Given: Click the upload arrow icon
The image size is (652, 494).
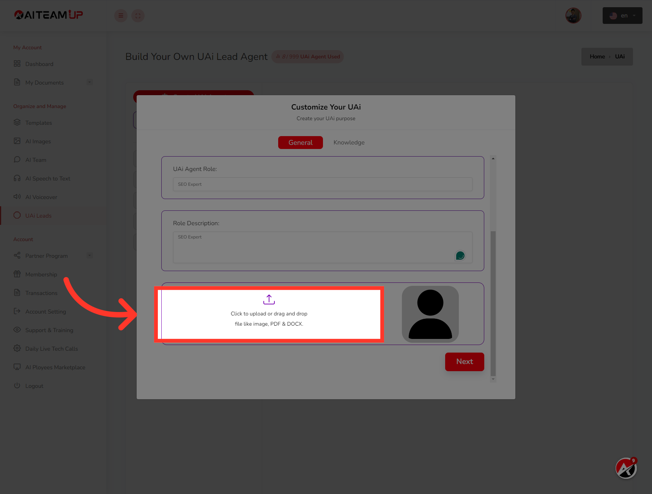Looking at the screenshot, I should 269,300.
